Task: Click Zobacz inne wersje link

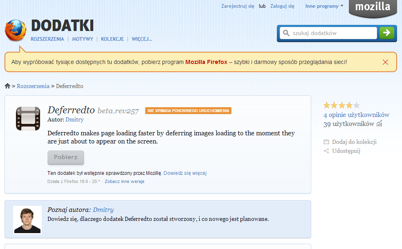Action: point(124,181)
